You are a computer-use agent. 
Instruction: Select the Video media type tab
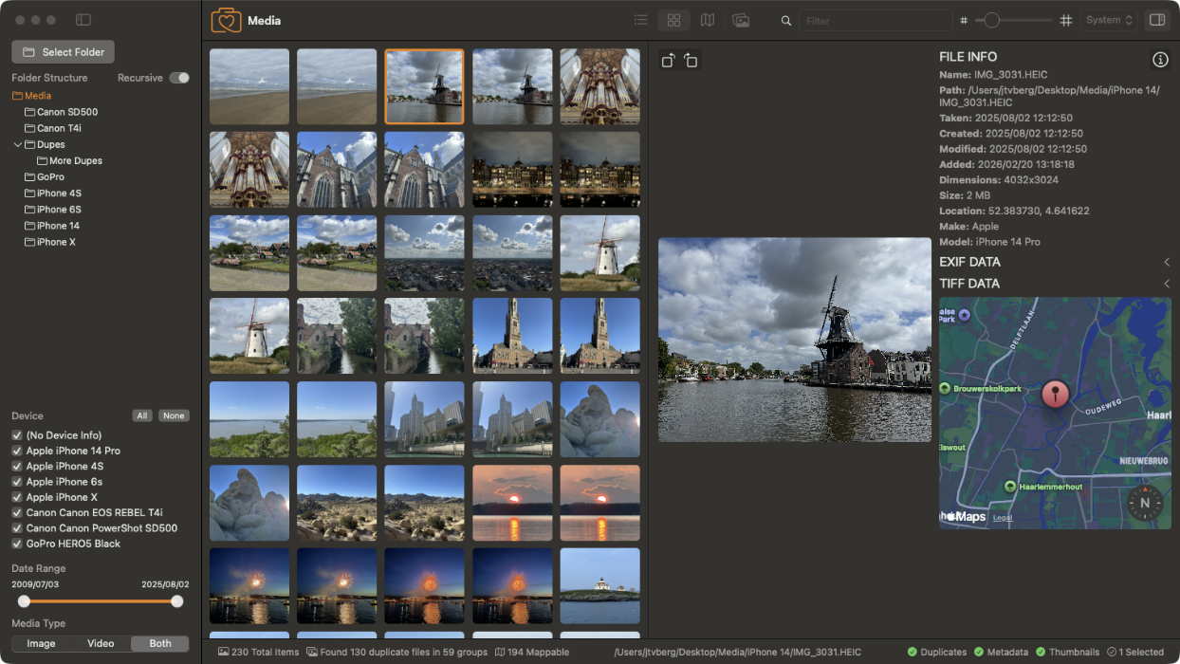(x=100, y=643)
